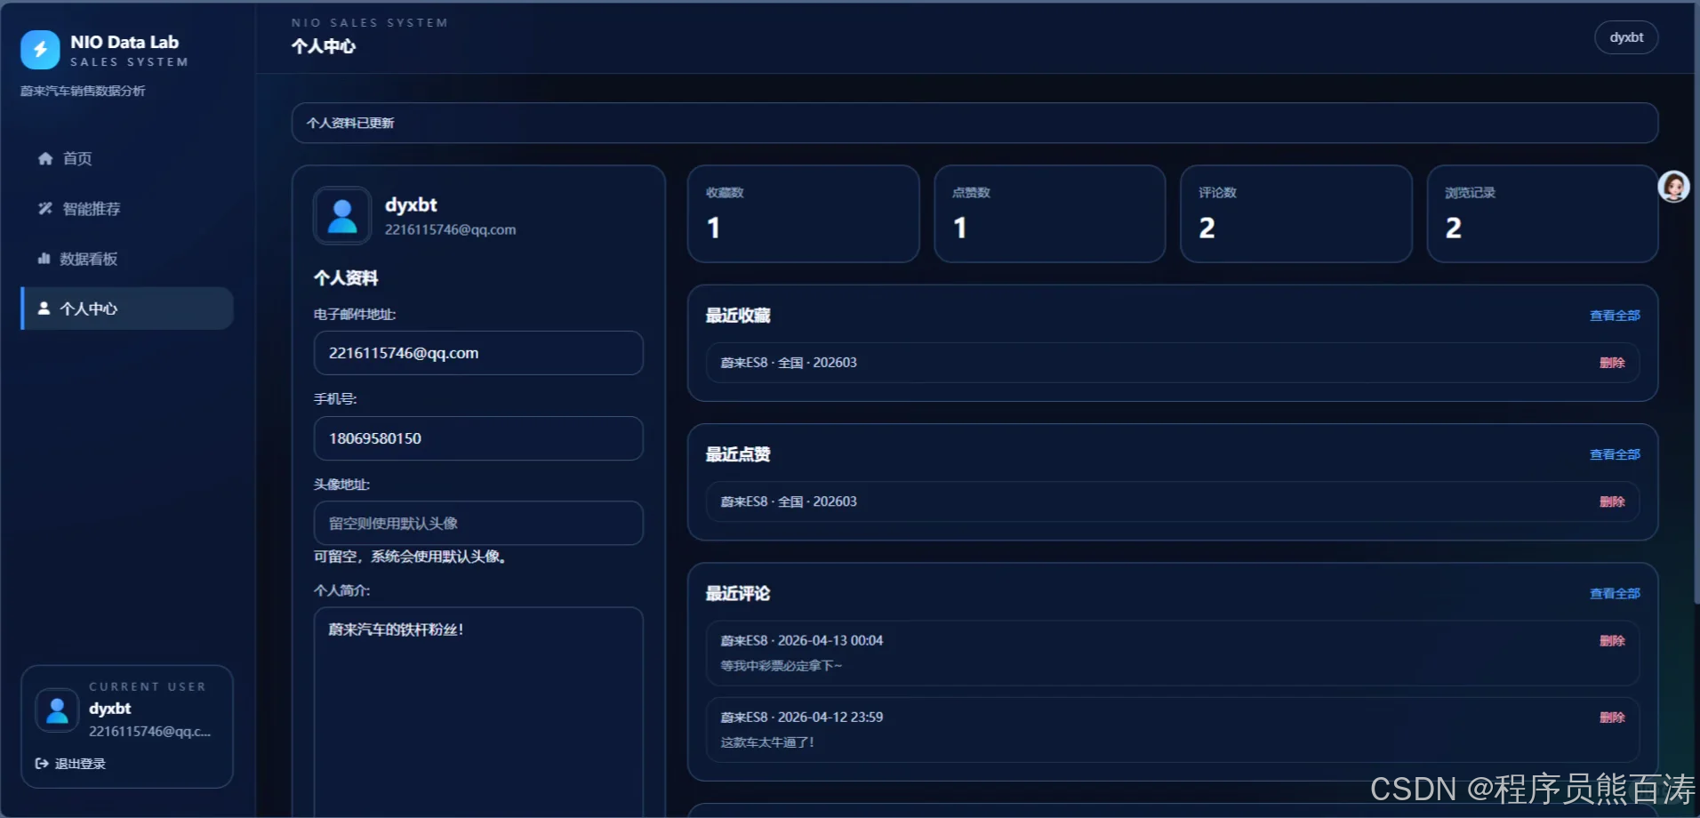Click comment entry dated 2026-04-12 23:59
The width and height of the screenshot is (1700, 818).
pyautogui.click(x=1173, y=729)
